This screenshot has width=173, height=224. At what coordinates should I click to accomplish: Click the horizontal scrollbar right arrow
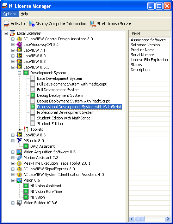(168, 219)
